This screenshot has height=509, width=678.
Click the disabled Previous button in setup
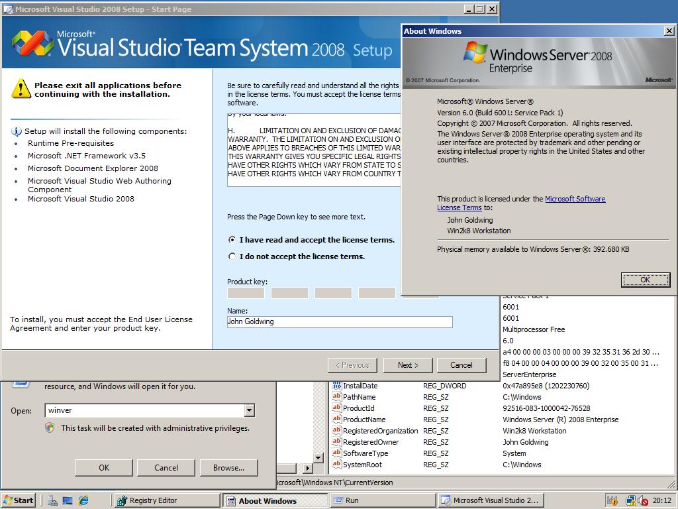coord(352,365)
